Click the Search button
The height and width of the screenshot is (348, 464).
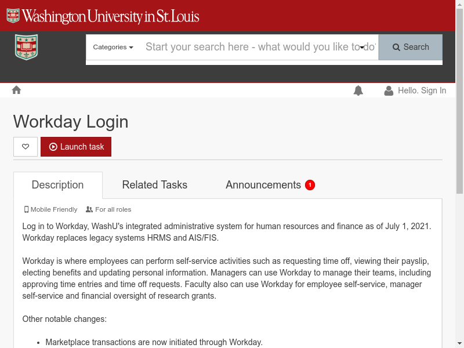[x=411, y=47]
